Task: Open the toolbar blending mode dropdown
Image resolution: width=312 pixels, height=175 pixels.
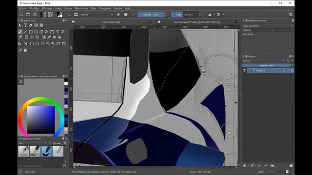Action: [x=97, y=15]
